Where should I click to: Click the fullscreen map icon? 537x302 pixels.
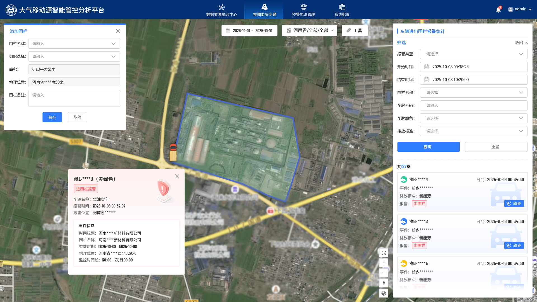(384, 253)
